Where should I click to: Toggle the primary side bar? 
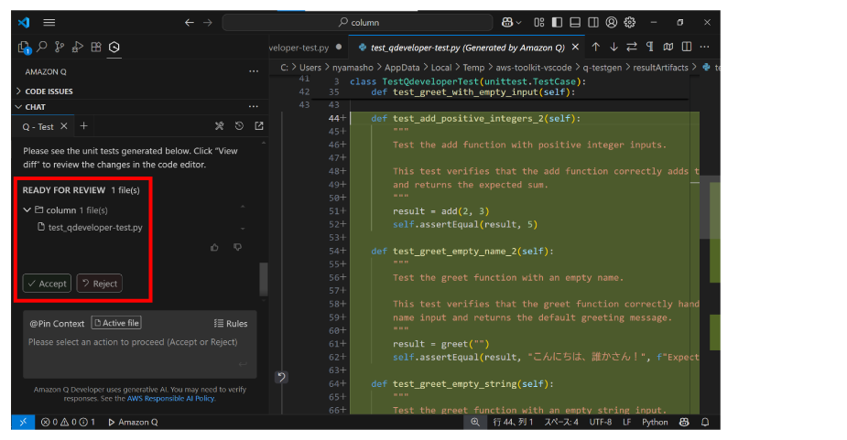pos(557,22)
